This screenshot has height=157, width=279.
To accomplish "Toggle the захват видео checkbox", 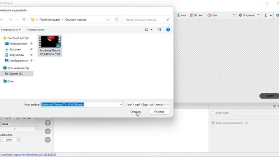I will tap(213, 113).
